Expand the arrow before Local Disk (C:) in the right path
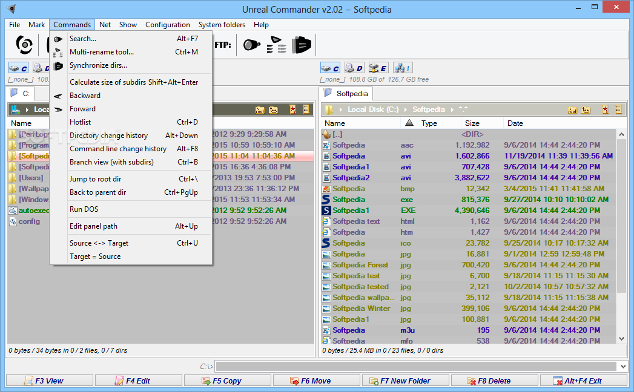This screenshot has width=634, height=392. pos(341,109)
